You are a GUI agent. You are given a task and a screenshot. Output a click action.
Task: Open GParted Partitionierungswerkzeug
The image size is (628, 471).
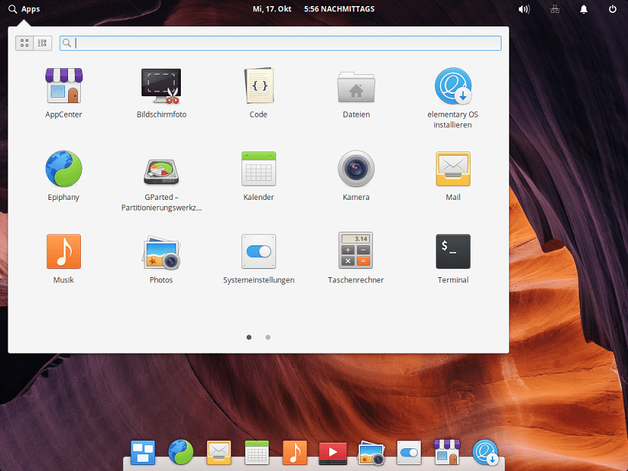coord(160,168)
